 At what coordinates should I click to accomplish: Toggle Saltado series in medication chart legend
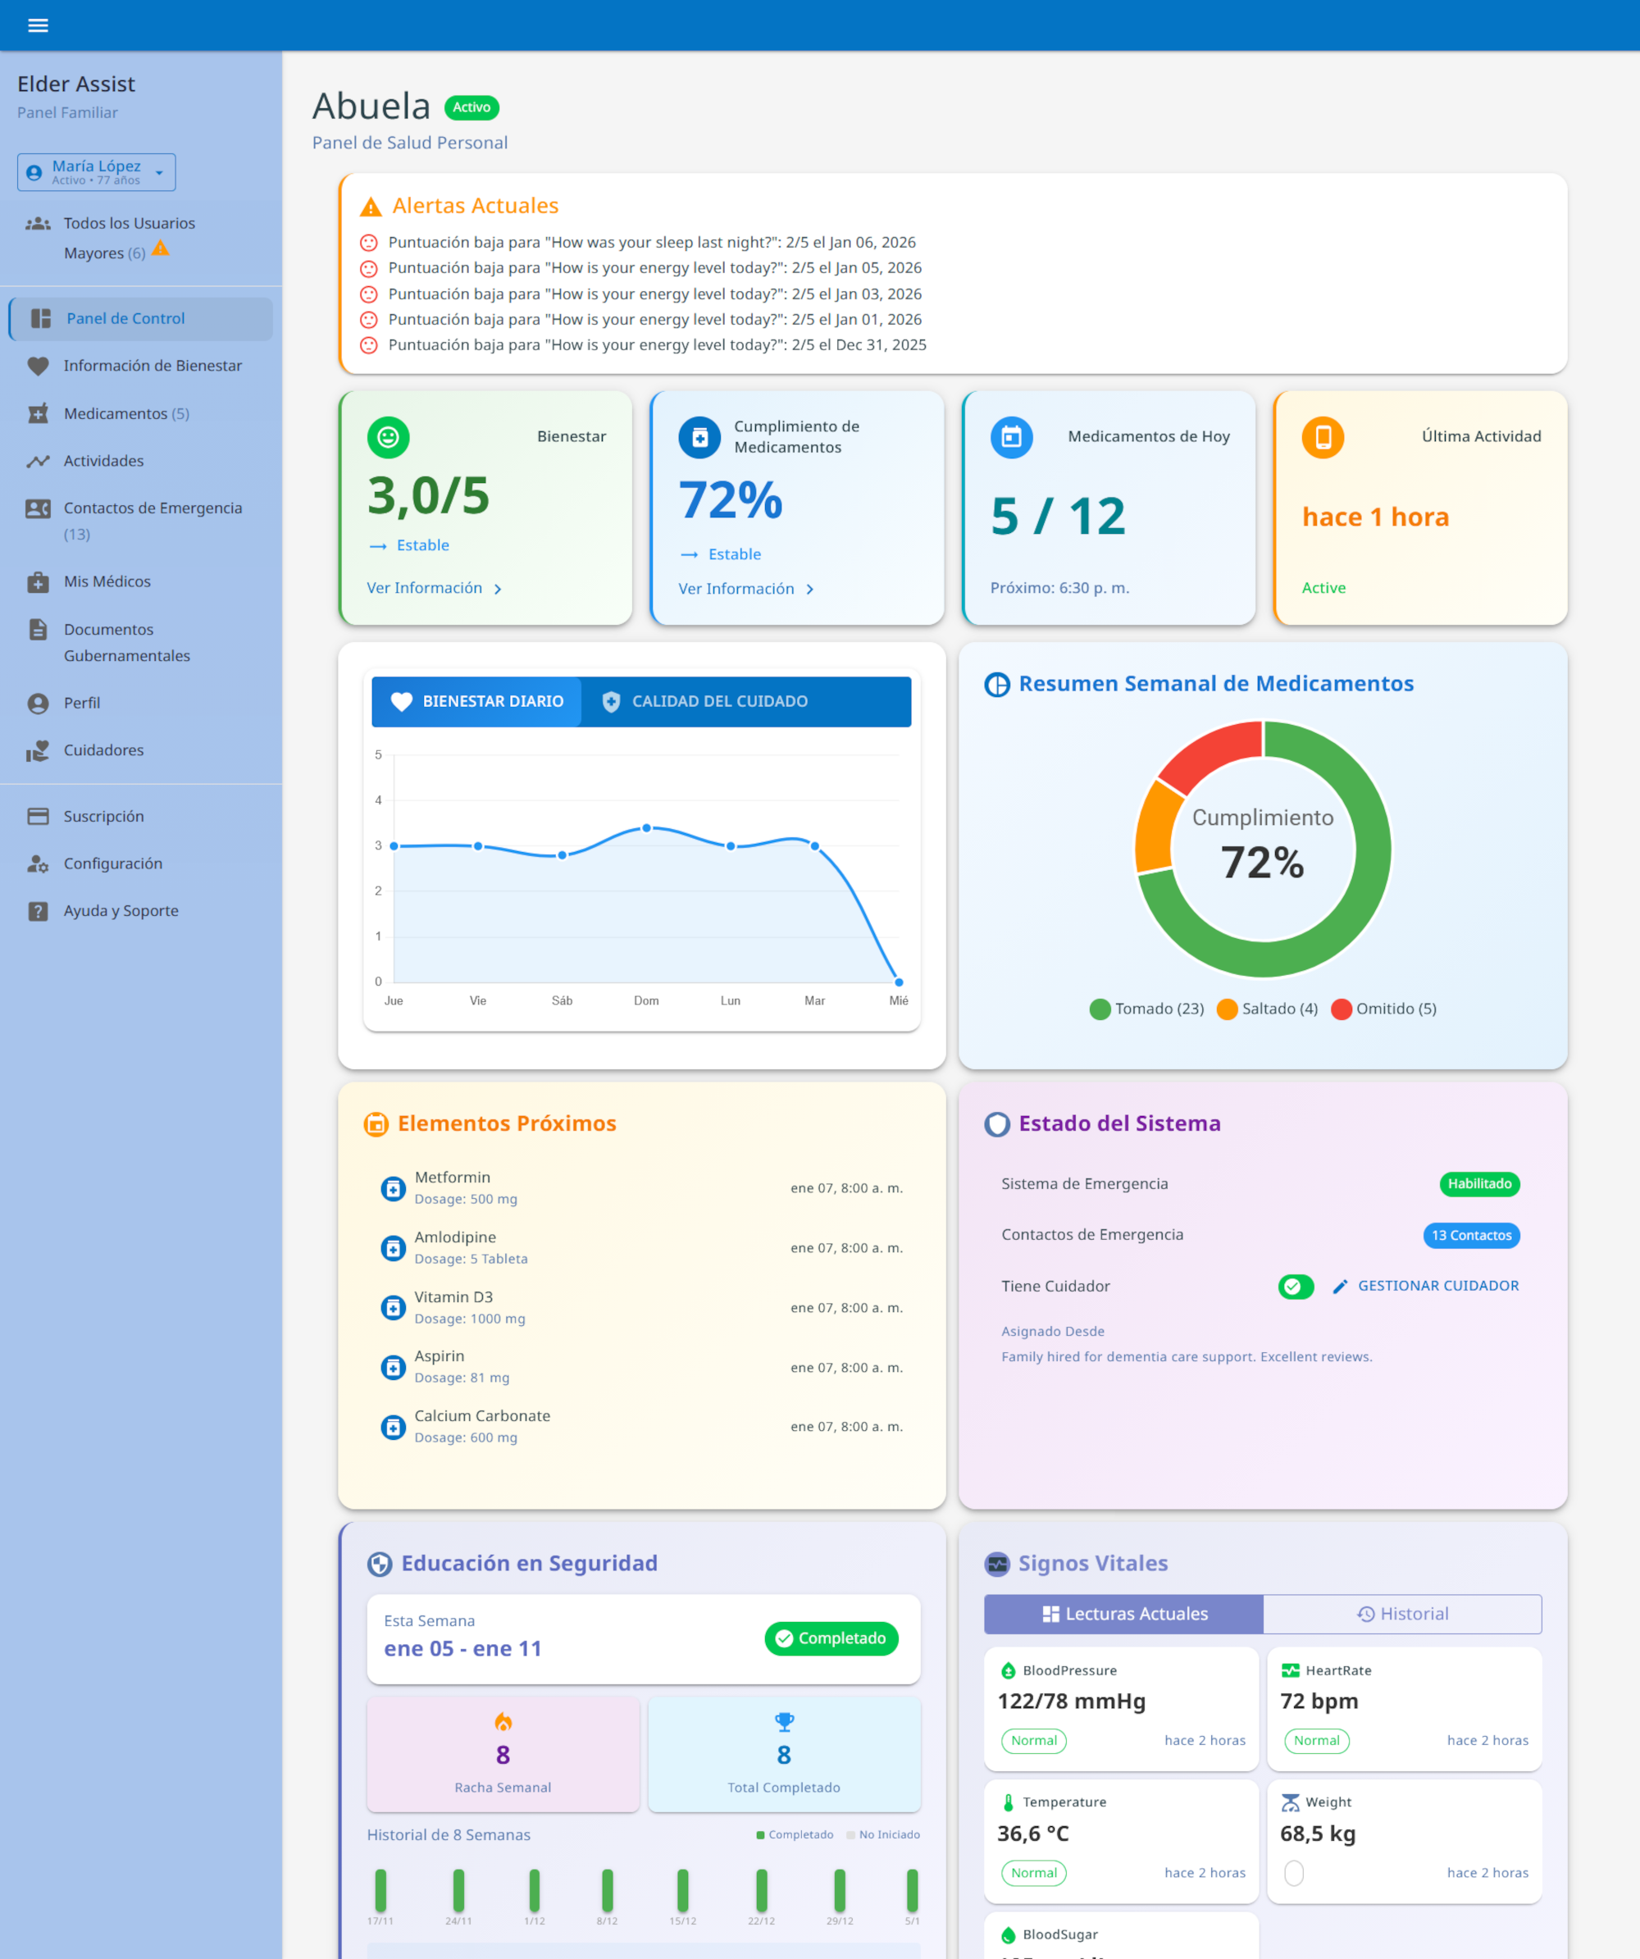(1268, 1009)
